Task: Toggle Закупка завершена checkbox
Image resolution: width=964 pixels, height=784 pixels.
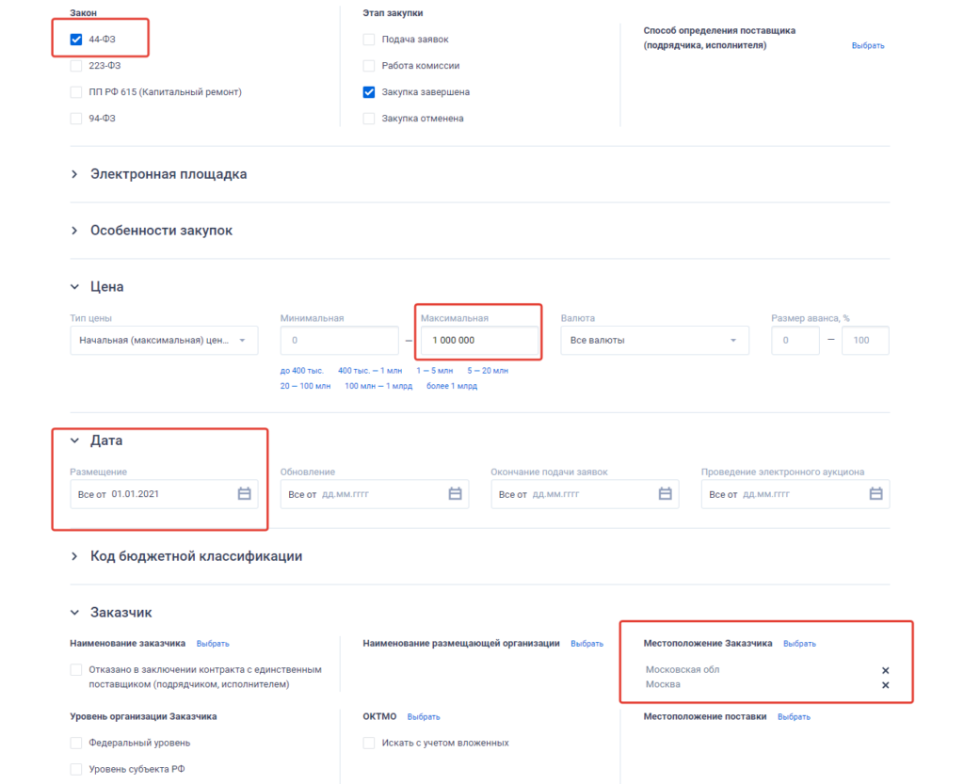Action: pos(369,92)
